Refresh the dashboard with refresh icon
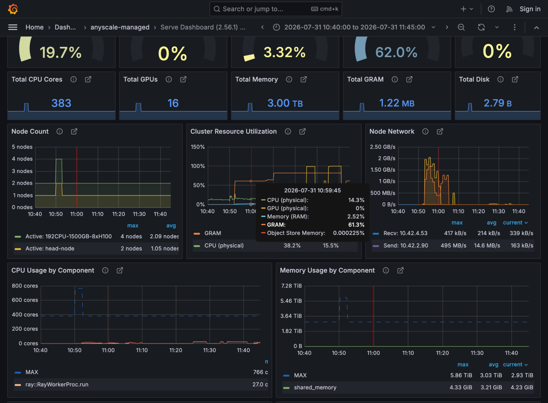This screenshot has width=548, height=403. 481,27
